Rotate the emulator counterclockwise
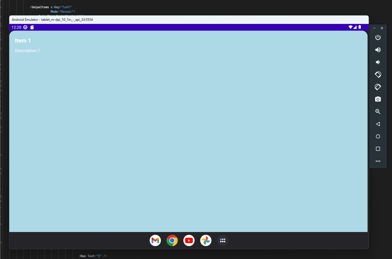Viewport: 392px width, 259px height. click(x=378, y=75)
